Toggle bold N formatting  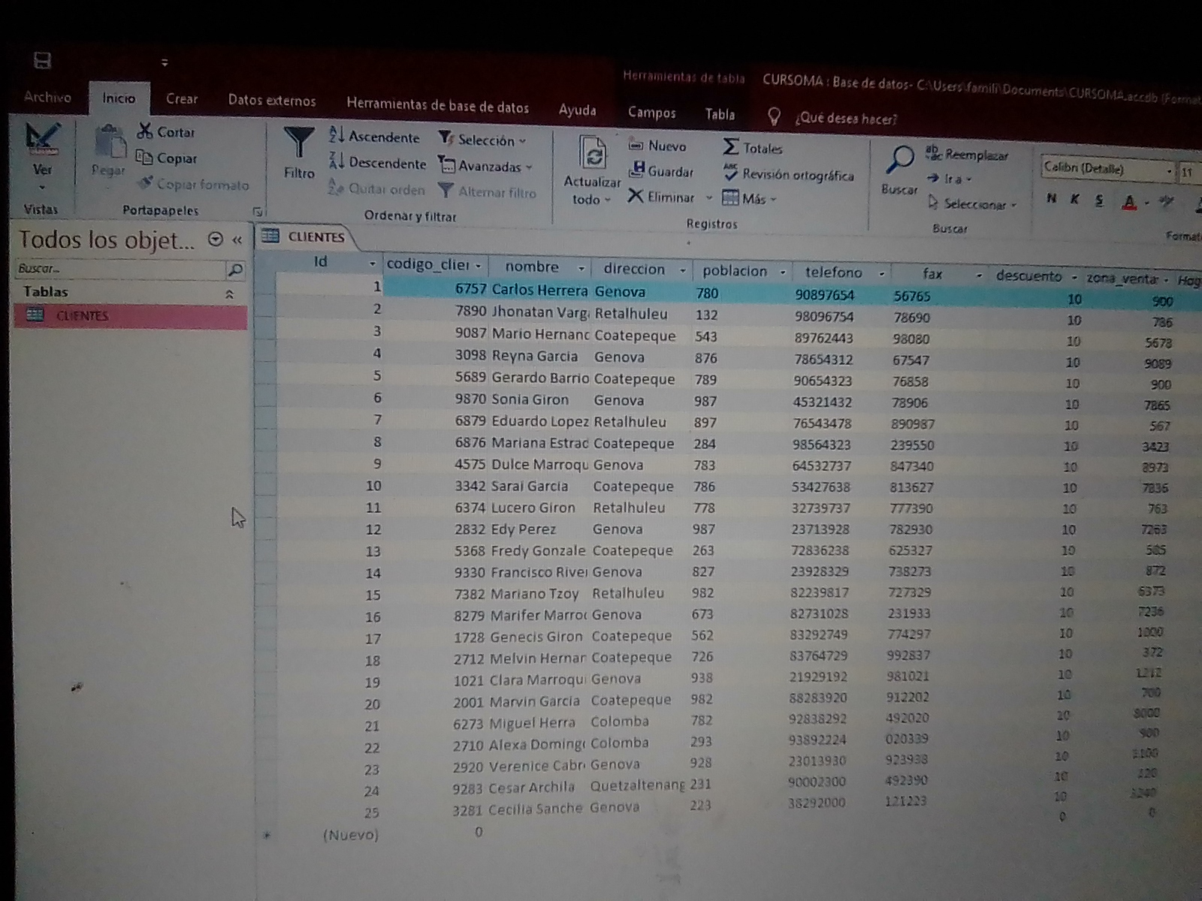coord(1051,198)
